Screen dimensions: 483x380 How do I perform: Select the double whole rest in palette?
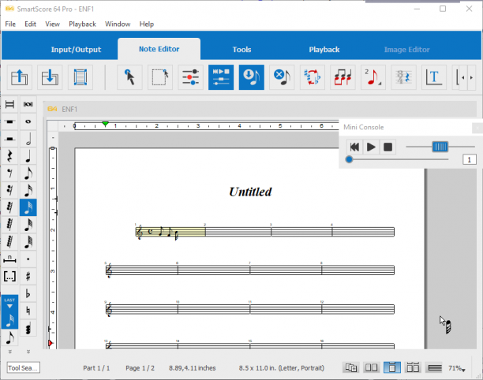[9, 104]
